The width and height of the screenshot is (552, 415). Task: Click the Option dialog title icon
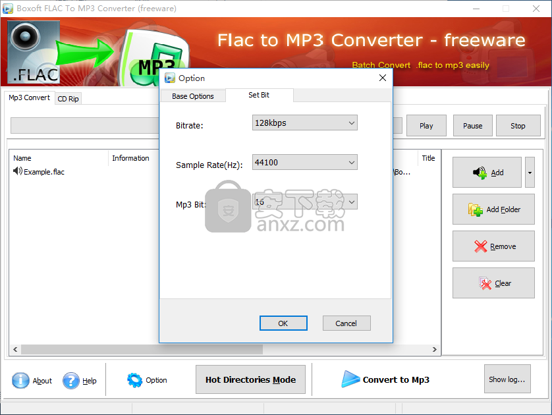(x=170, y=78)
